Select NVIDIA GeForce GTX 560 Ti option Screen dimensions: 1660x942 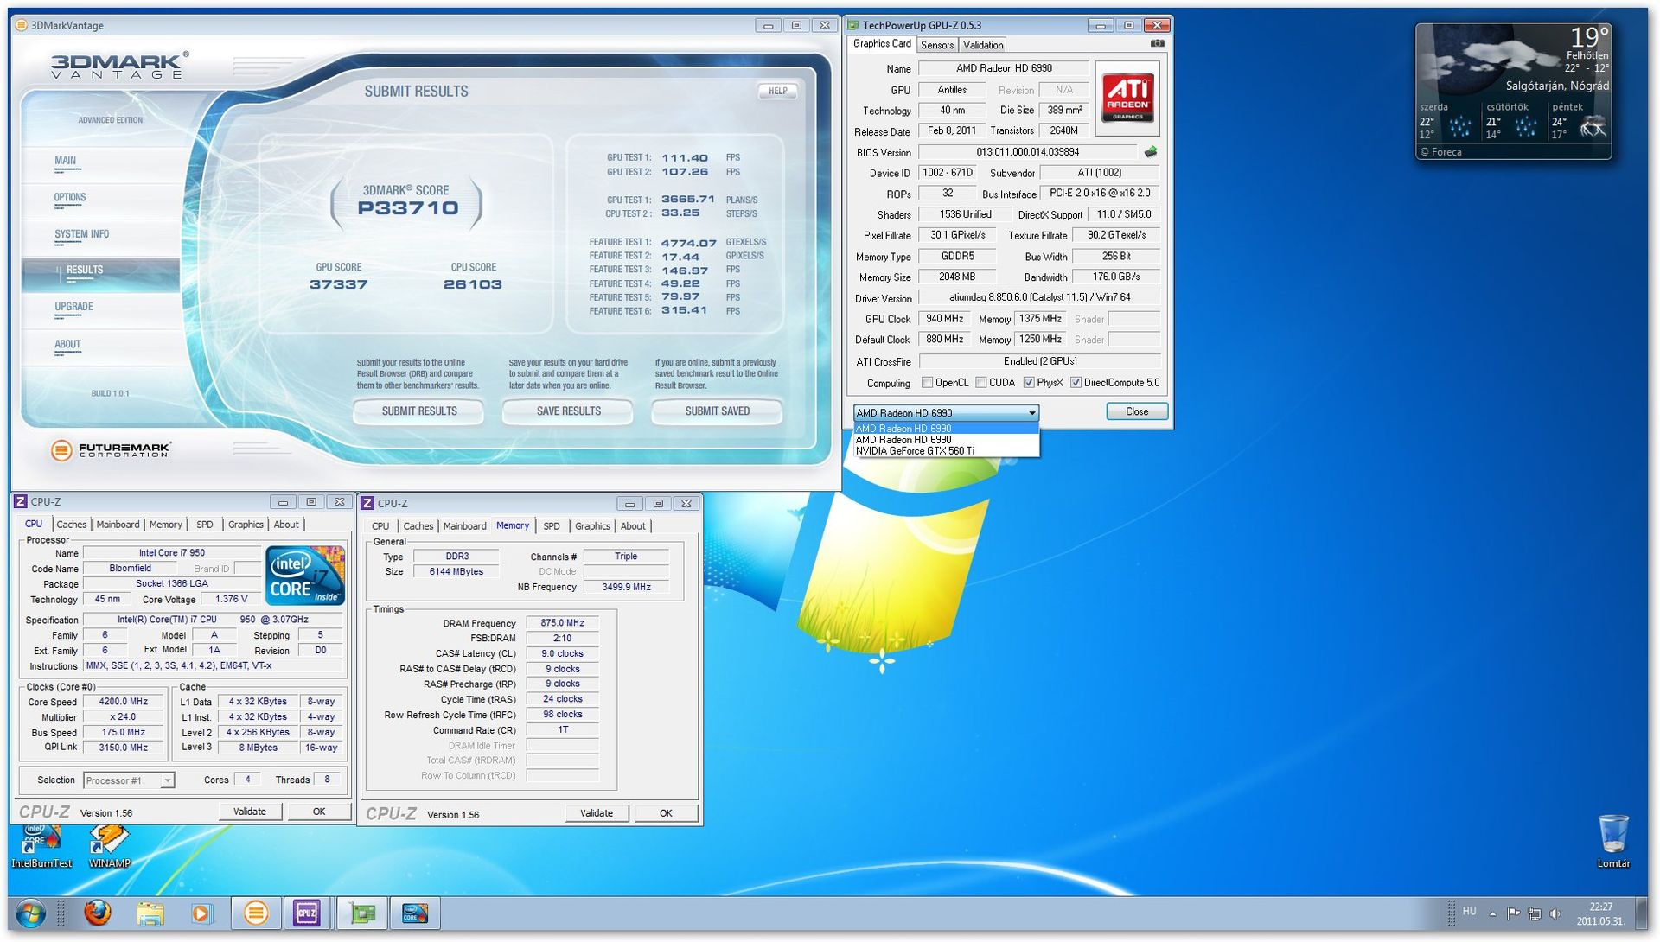pyautogui.click(x=915, y=451)
